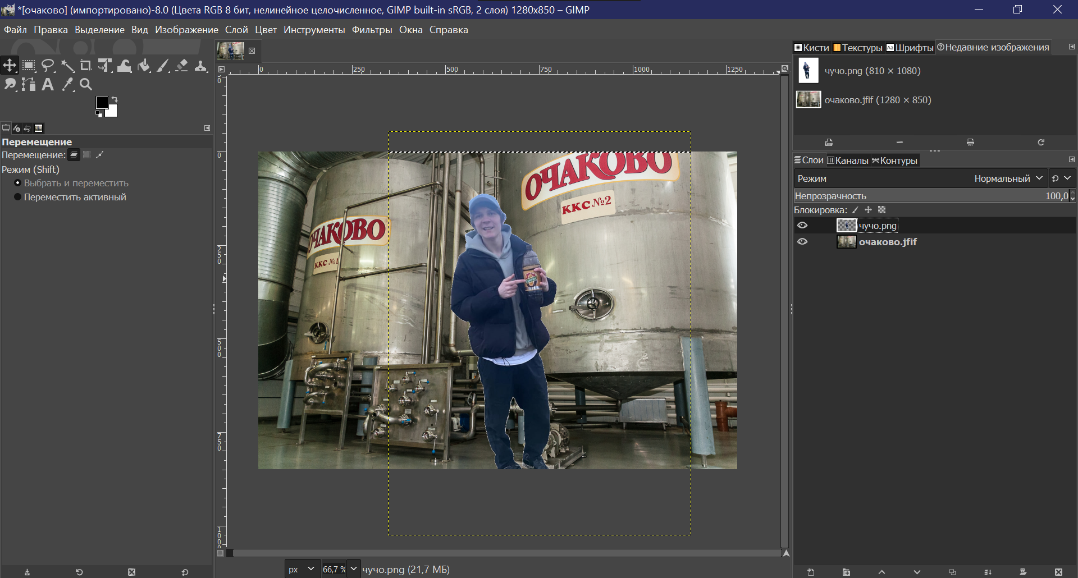Open the Images tab in the left dock

pyautogui.click(x=38, y=128)
